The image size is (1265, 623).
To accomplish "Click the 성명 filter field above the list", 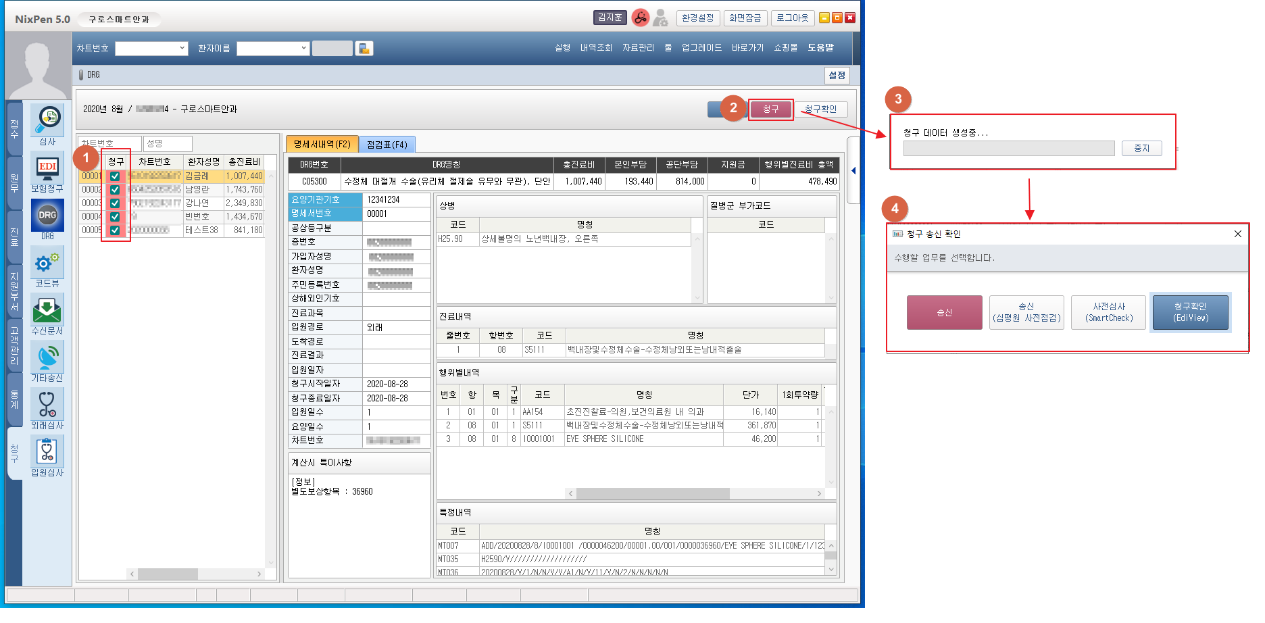I will coord(168,143).
